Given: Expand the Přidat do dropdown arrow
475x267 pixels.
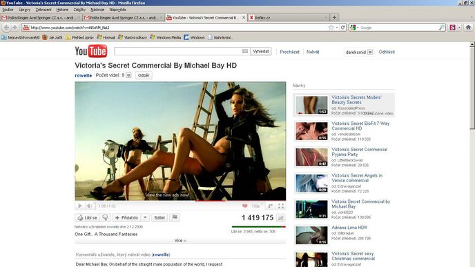Looking at the screenshot, I should [145, 217].
